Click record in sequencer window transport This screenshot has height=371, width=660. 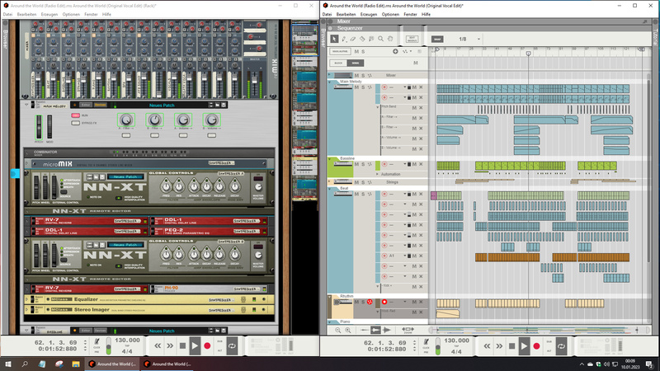[x=536, y=346]
